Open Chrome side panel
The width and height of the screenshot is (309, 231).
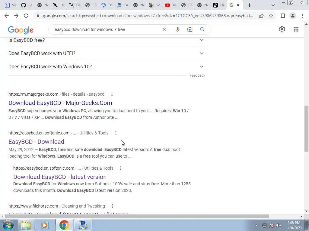coord(283,16)
